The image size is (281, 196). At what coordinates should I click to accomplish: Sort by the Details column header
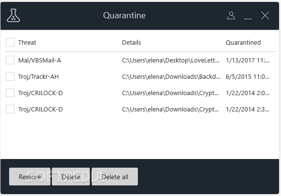click(x=131, y=42)
